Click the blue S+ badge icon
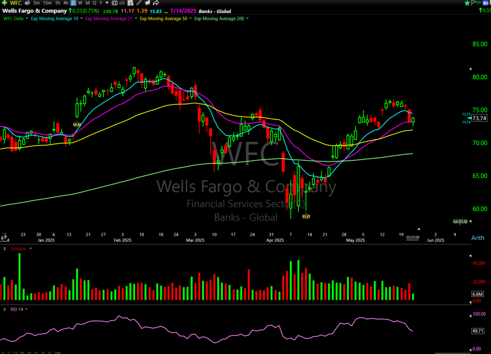The width and height of the screenshot is (491, 354). 486,3
